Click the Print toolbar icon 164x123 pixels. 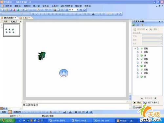tap(22, 10)
